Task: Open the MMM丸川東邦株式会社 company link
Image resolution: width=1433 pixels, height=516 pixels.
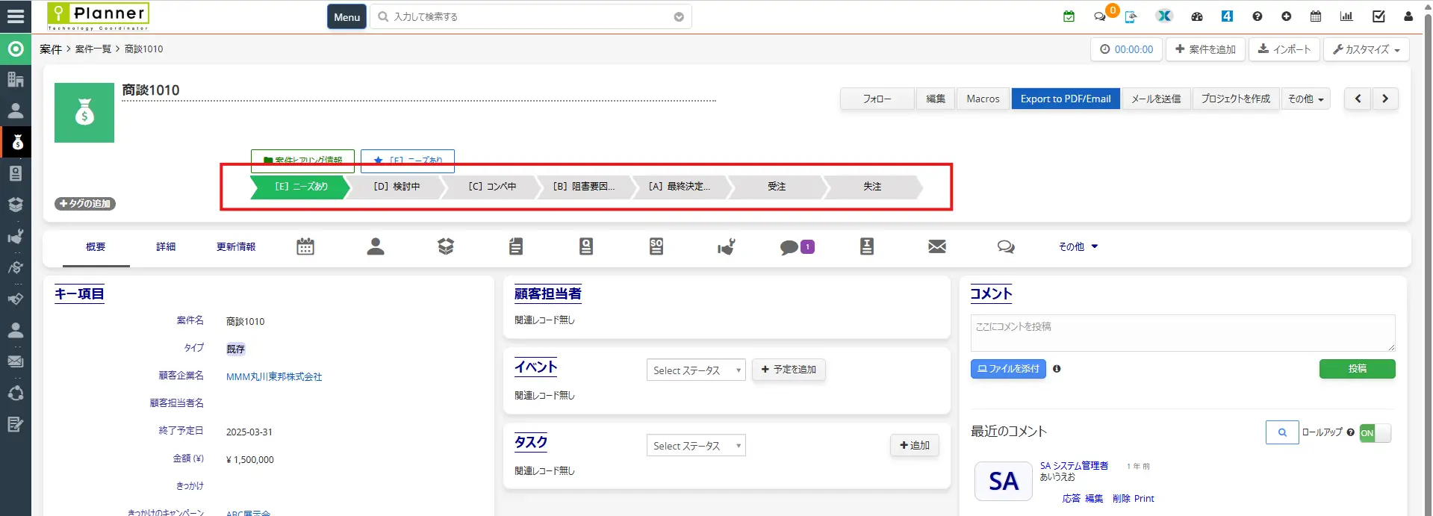Action: point(274,377)
